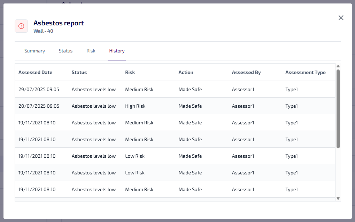The image size is (355, 222).
Task: Open the Summary tab
Action: coord(34,51)
